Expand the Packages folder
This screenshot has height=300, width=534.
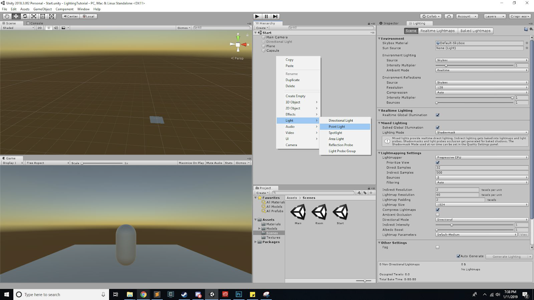coord(256,242)
